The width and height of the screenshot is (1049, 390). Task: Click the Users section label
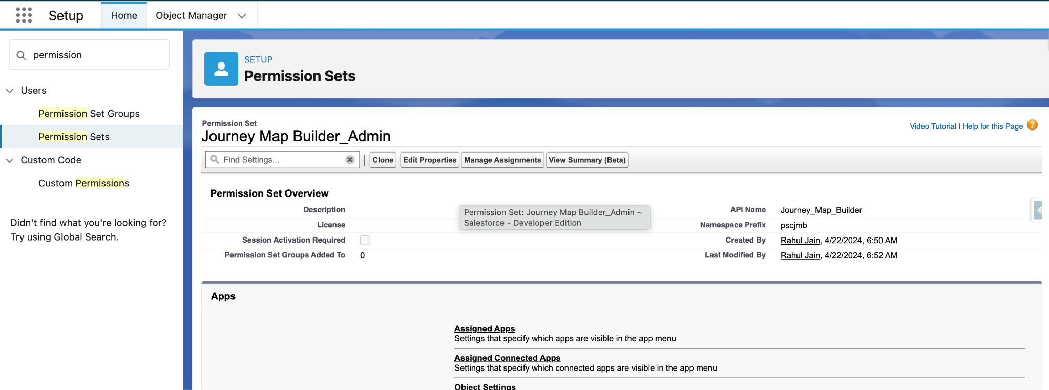[33, 91]
